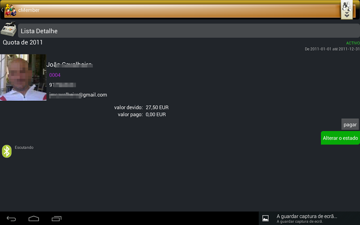Click the 'valor pago:' label
Screen dimensions: 360x225
(130, 115)
